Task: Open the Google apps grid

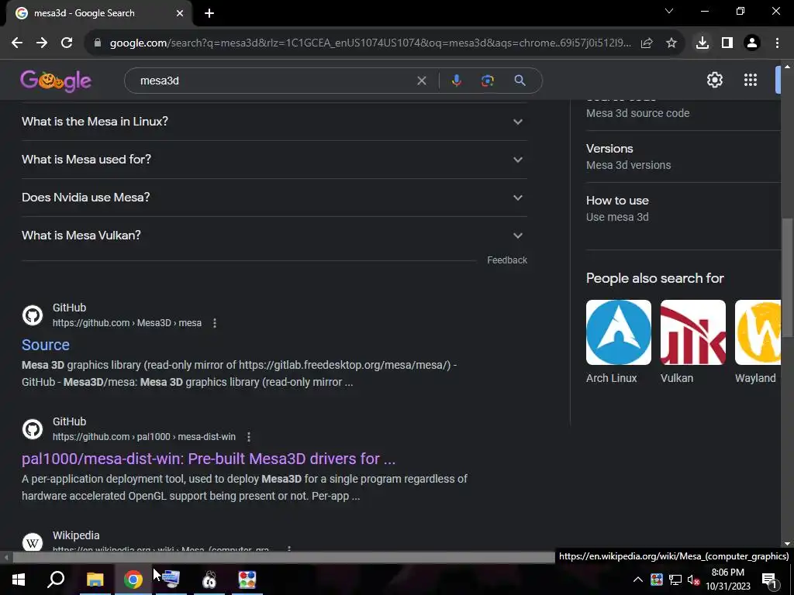Action: 751,80
